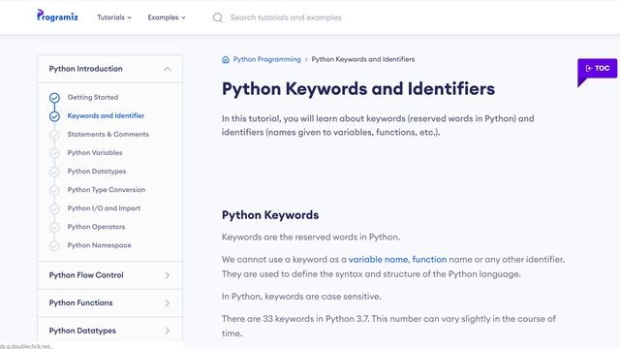
Task: Expand the Python Functions section
Action: pyautogui.click(x=109, y=302)
